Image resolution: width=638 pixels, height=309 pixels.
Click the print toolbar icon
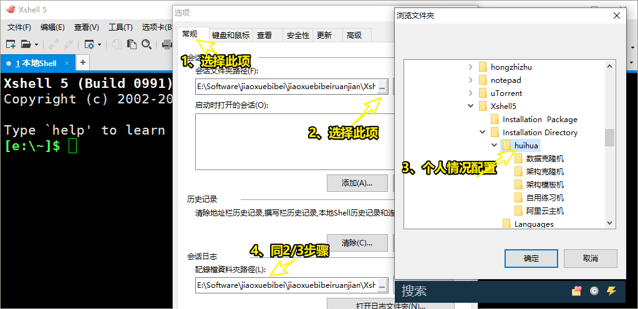(x=167, y=44)
